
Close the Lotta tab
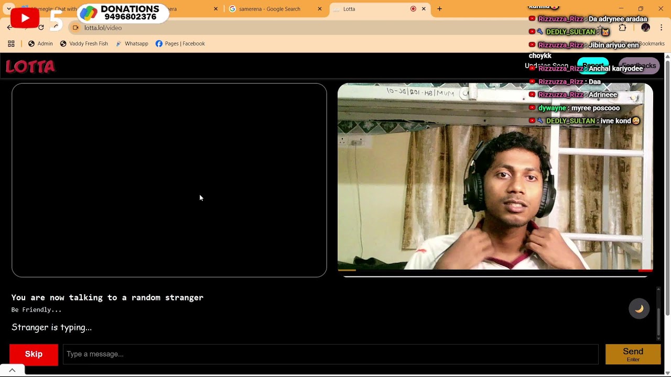tap(424, 9)
